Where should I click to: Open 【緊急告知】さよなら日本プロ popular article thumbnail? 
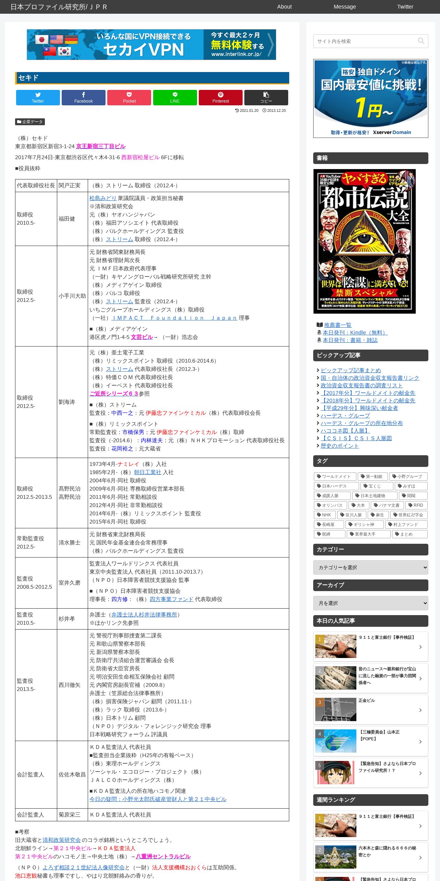click(336, 773)
